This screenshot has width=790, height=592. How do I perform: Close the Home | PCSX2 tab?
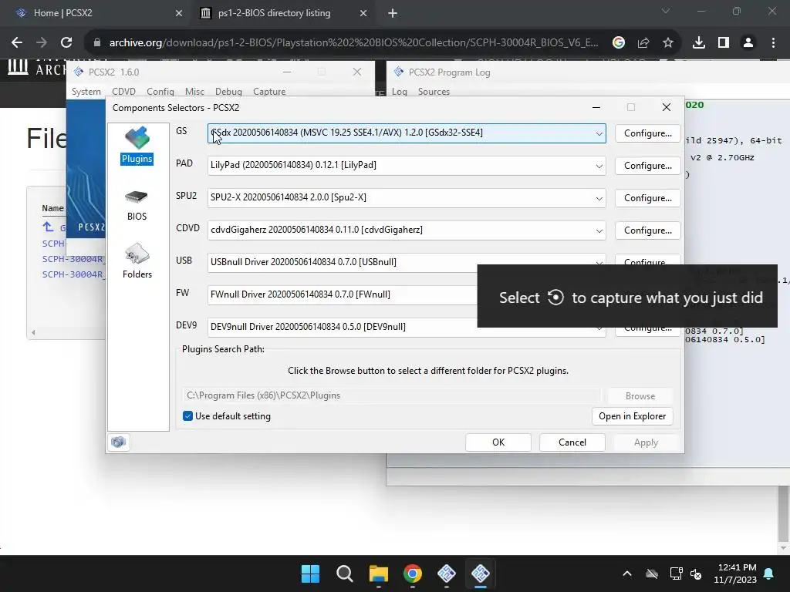(179, 13)
